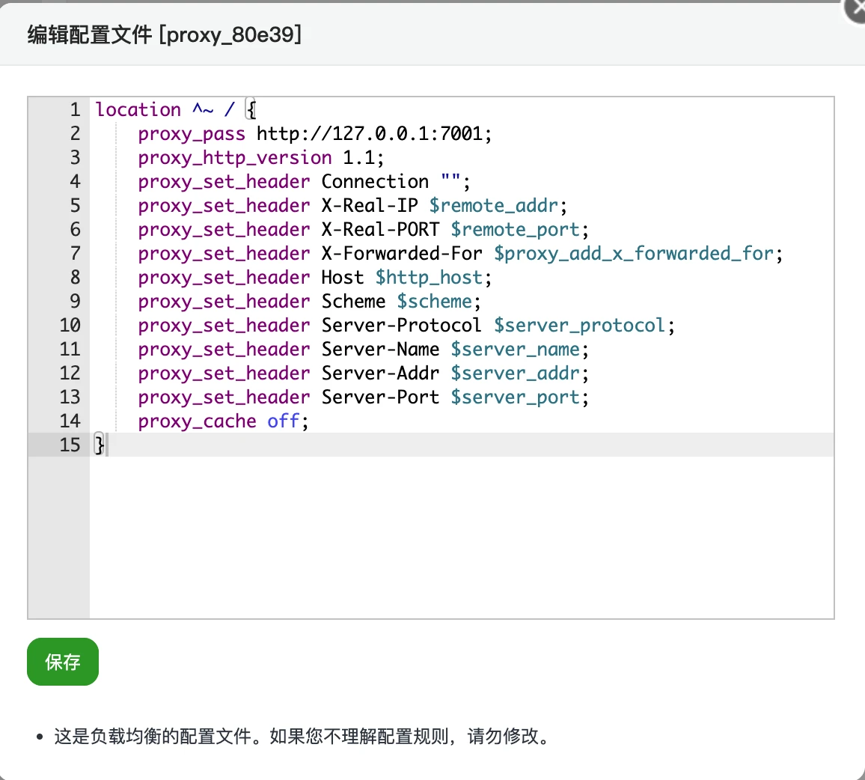Click the green 保存 save button
This screenshot has width=865, height=780.
point(63,662)
